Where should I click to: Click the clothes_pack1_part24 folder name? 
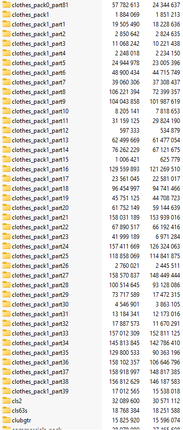40,247
